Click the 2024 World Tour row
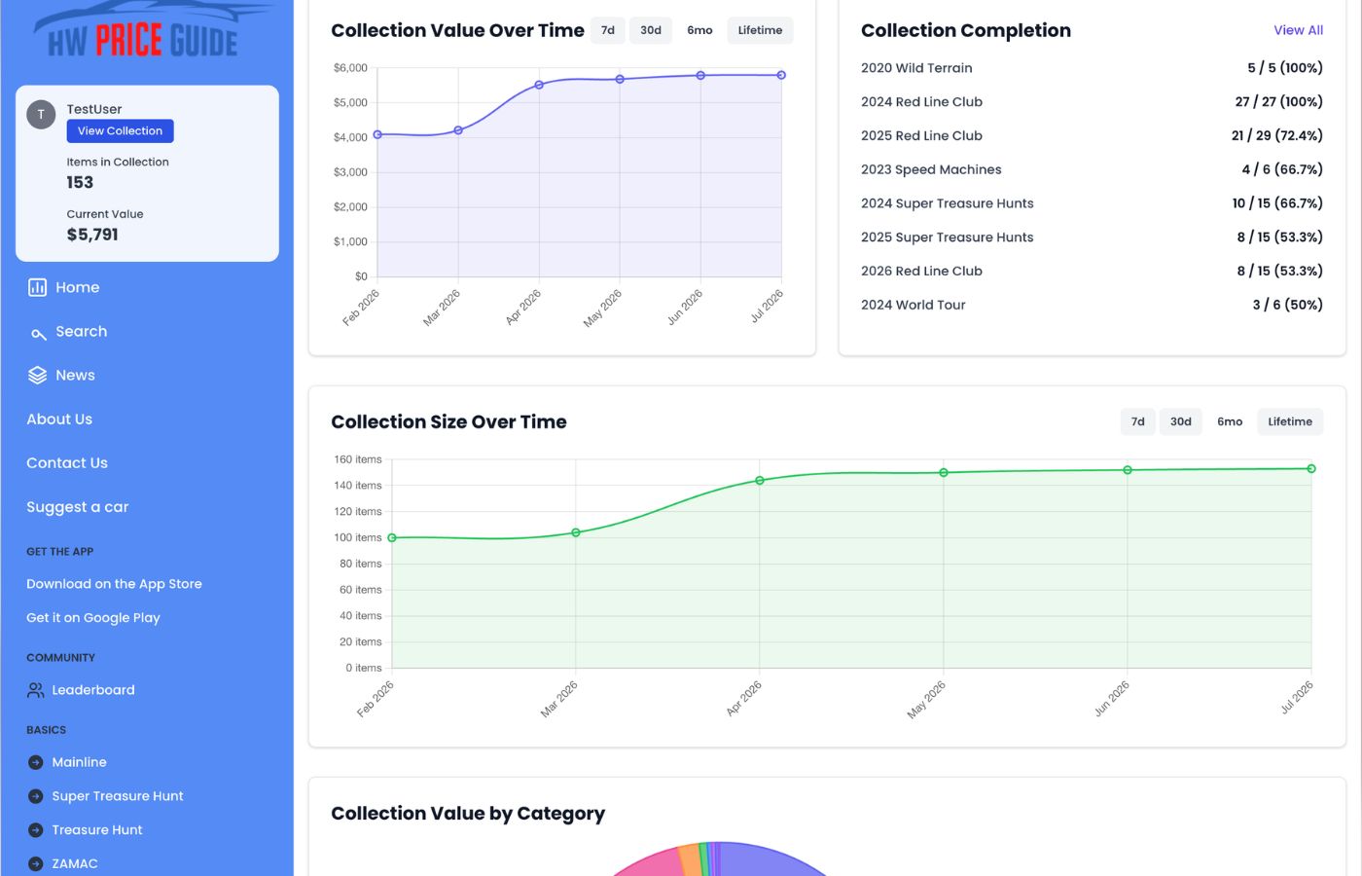 pos(1092,305)
